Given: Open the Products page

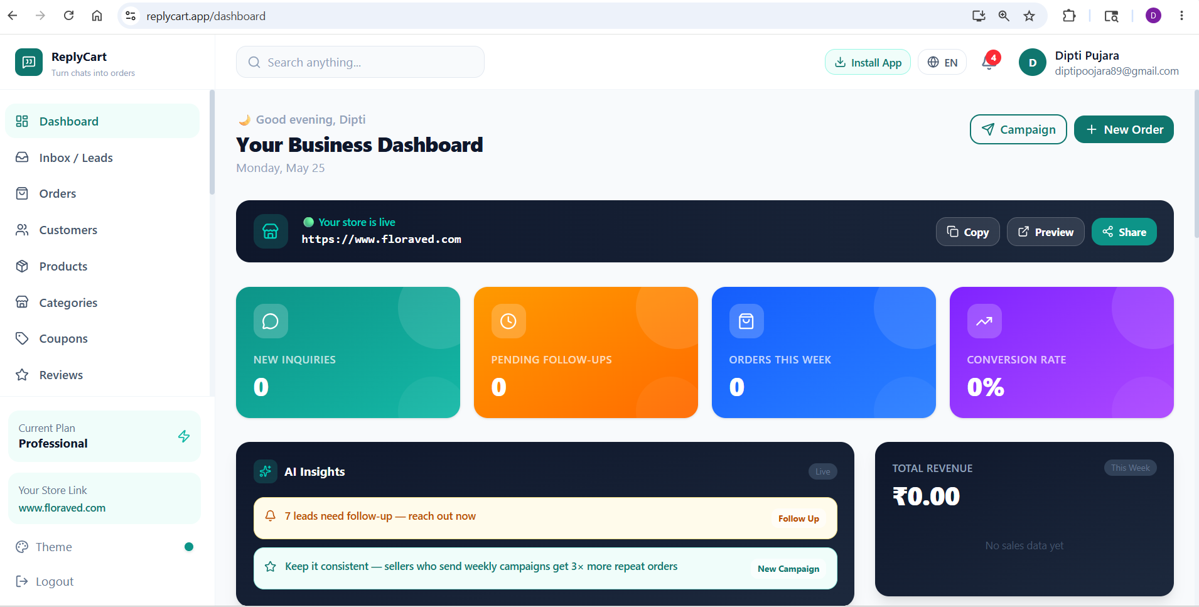Looking at the screenshot, I should [x=102, y=266].
